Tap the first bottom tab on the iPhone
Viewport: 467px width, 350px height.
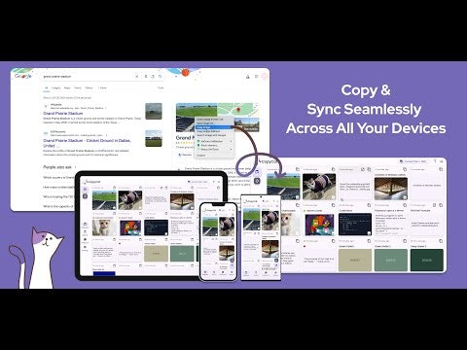click(205, 273)
